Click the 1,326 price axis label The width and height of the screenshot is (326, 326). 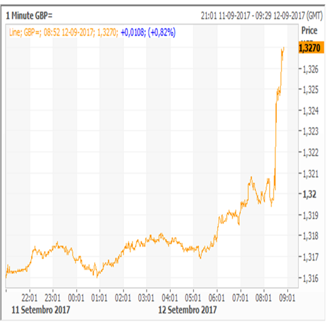click(310, 70)
